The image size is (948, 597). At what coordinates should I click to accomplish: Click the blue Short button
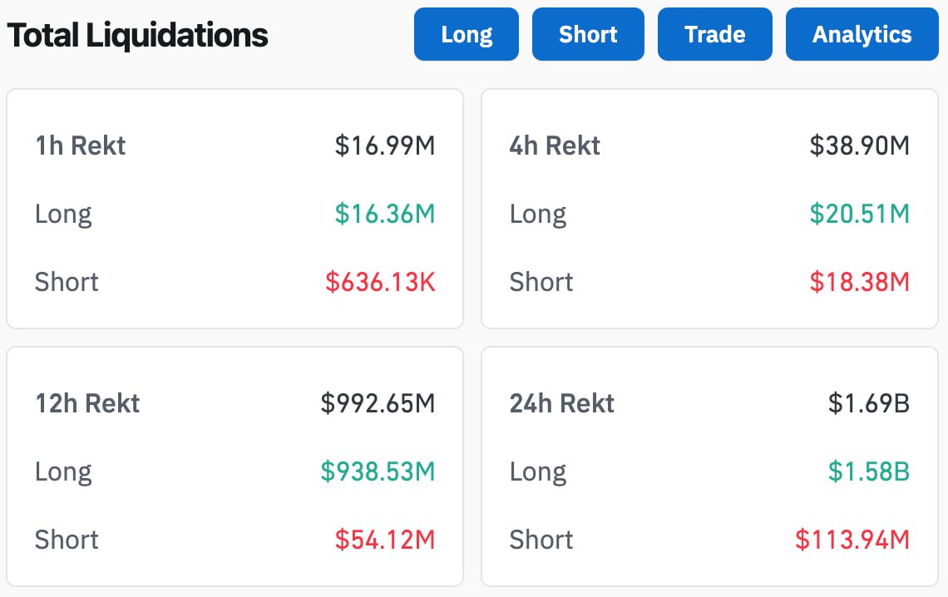[x=588, y=34]
